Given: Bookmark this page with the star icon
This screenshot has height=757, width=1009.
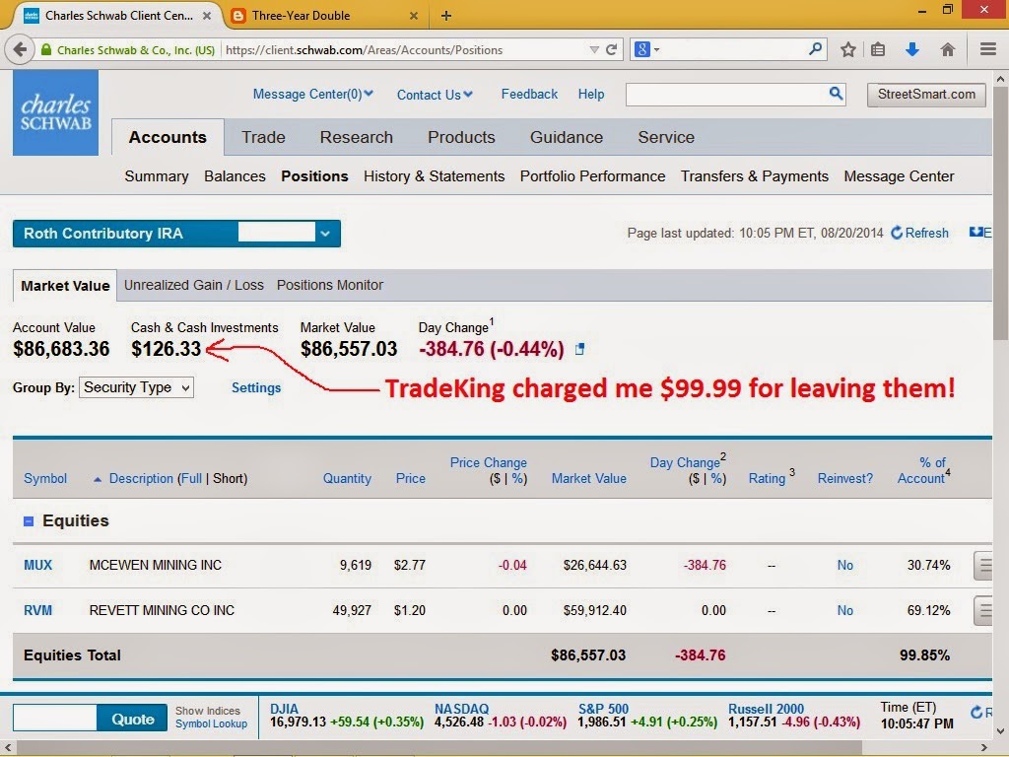Looking at the screenshot, I should [848, 49].
